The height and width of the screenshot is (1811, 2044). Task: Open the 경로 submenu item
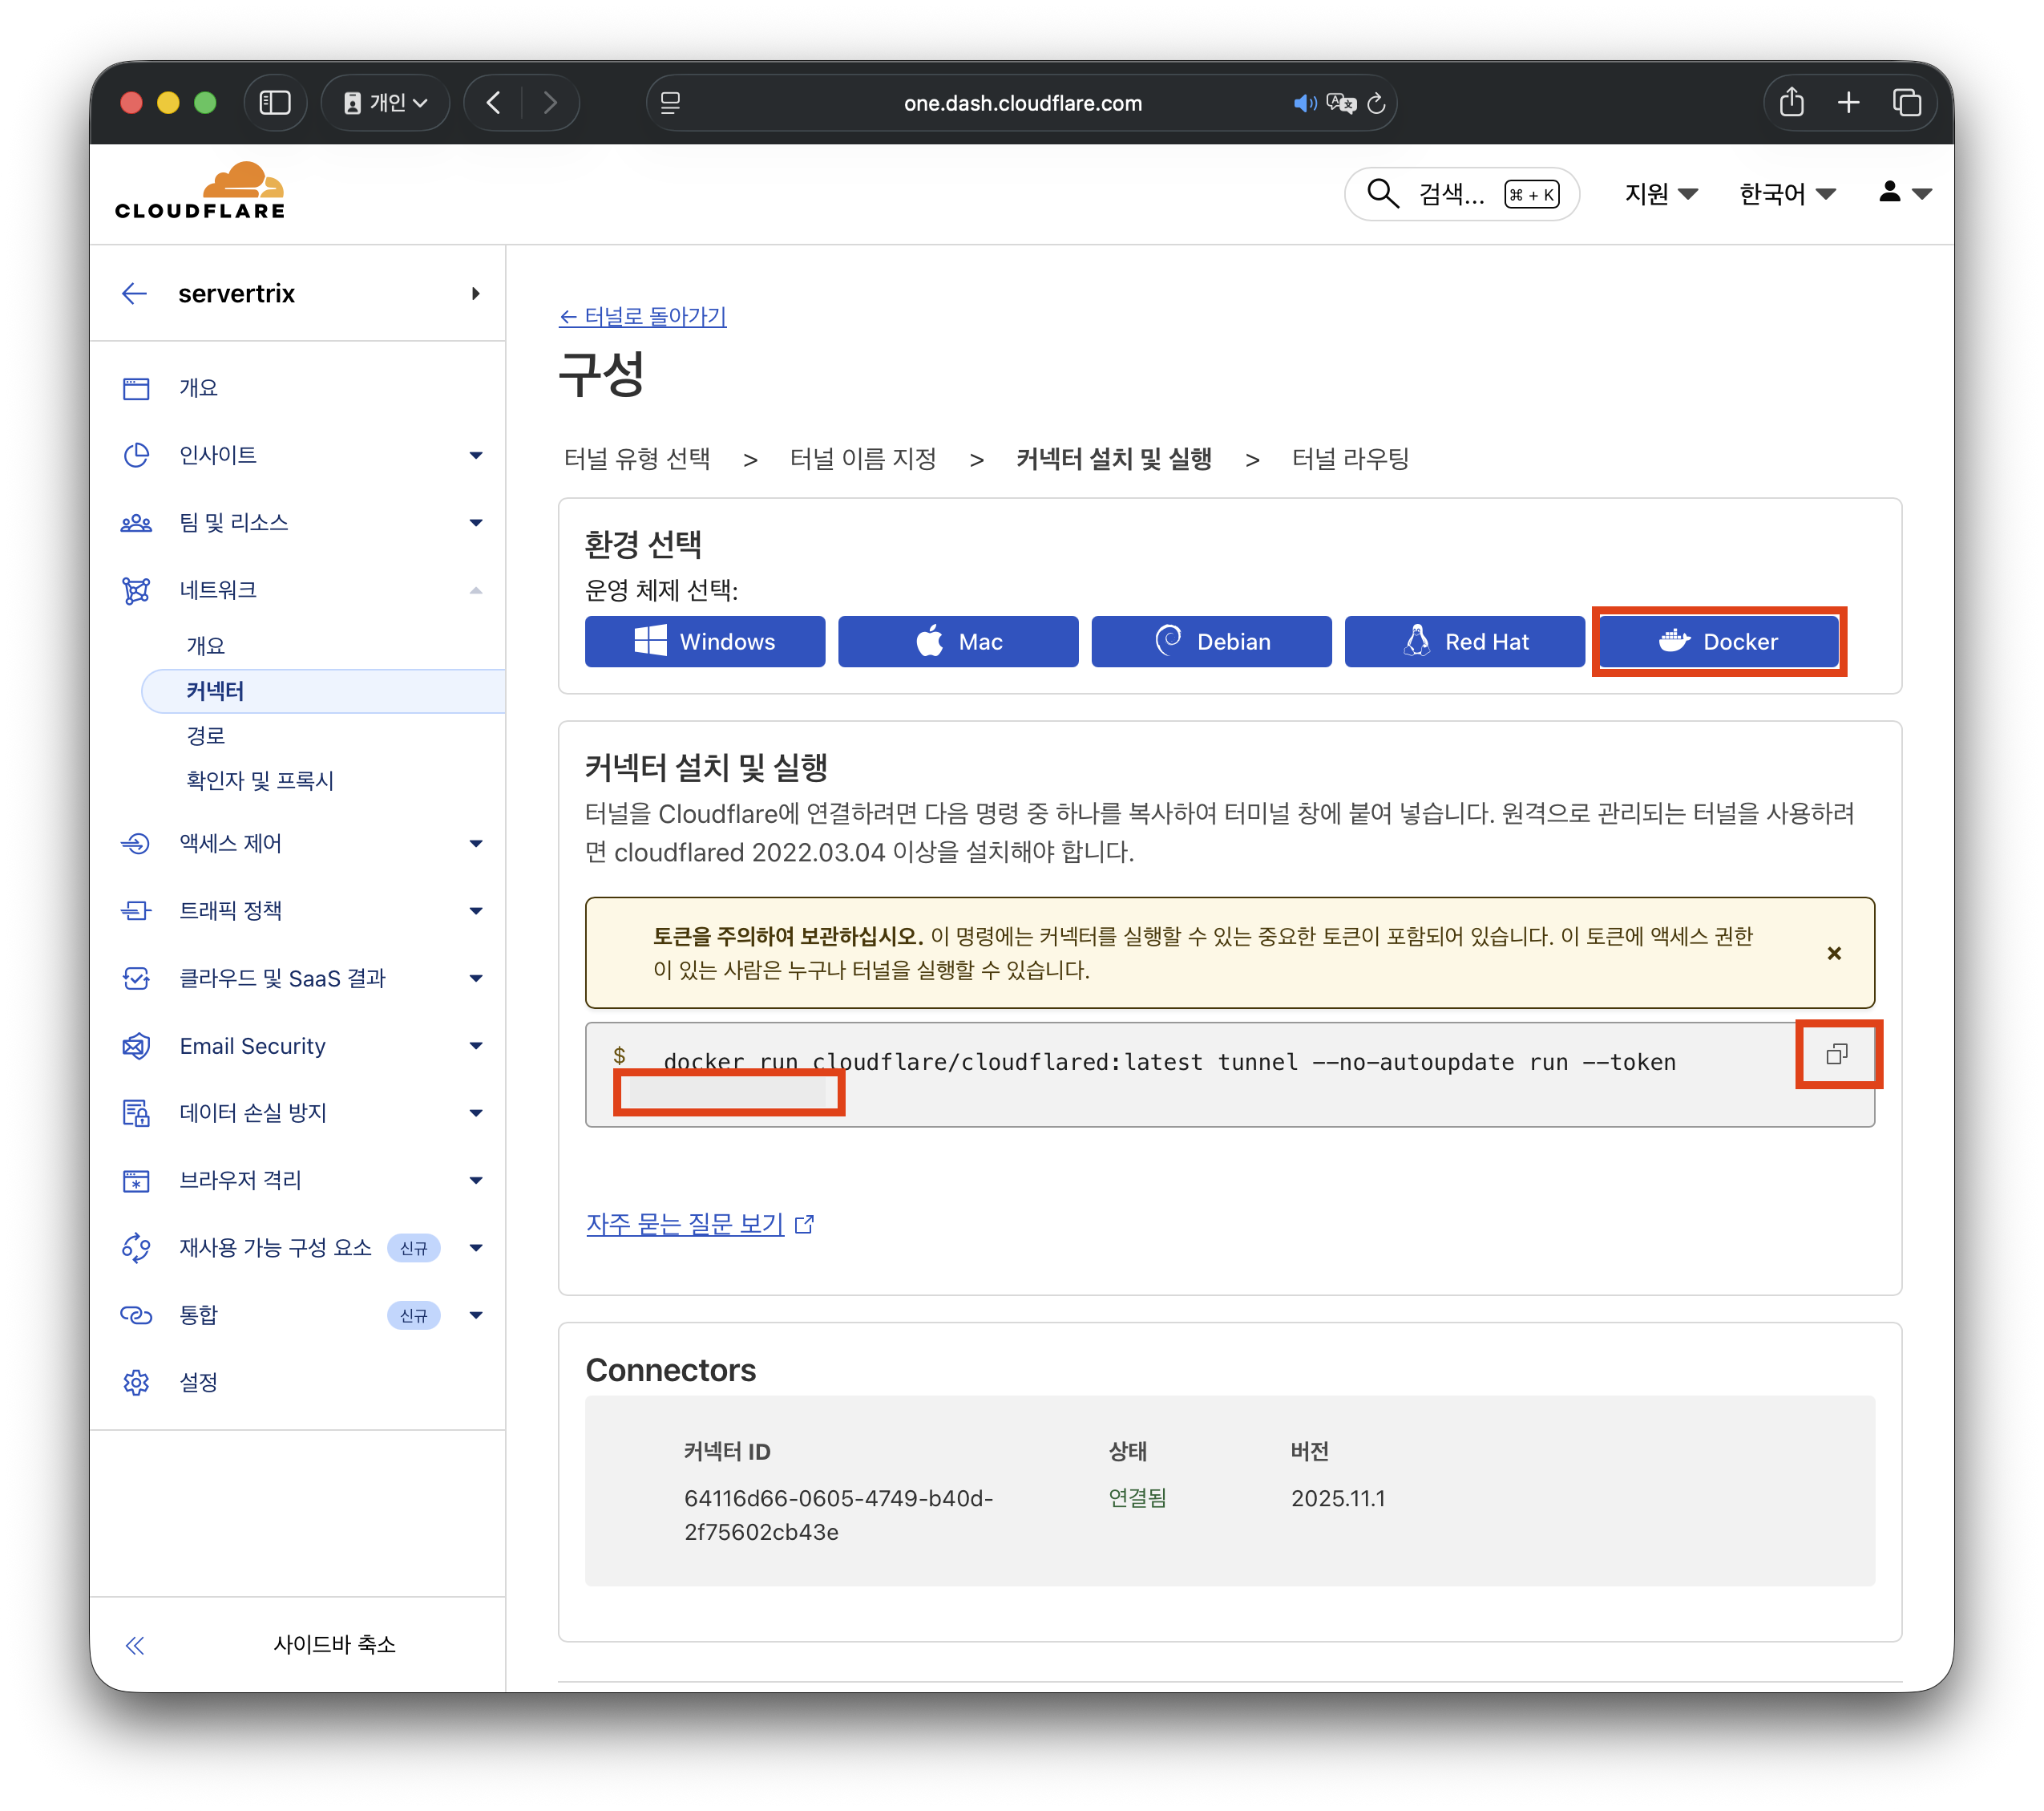coord(206,735)
